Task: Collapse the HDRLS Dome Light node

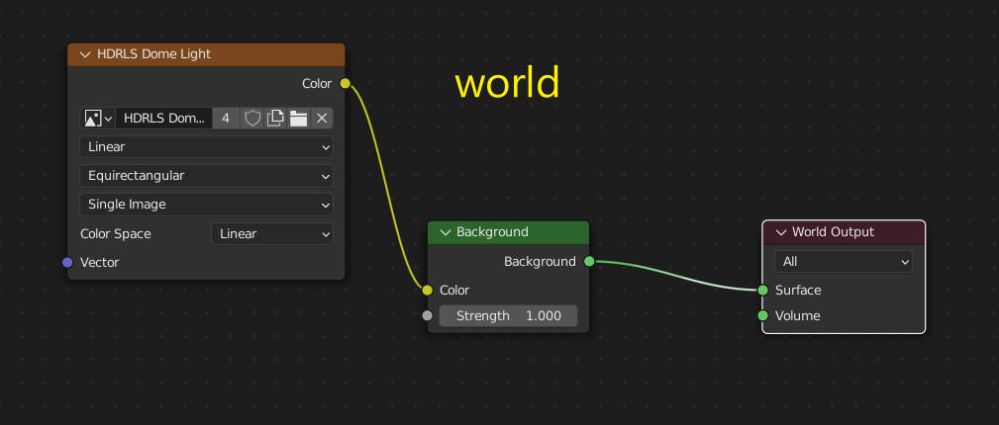Action: coord(85,54)
